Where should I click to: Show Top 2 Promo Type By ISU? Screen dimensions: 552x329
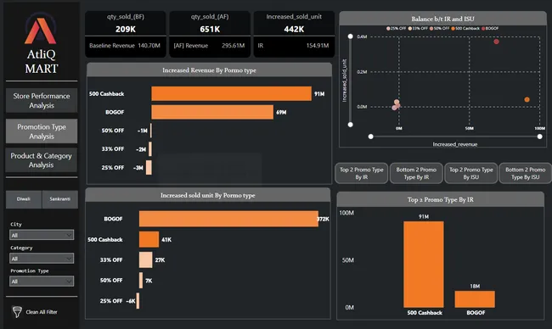point(471,173)
